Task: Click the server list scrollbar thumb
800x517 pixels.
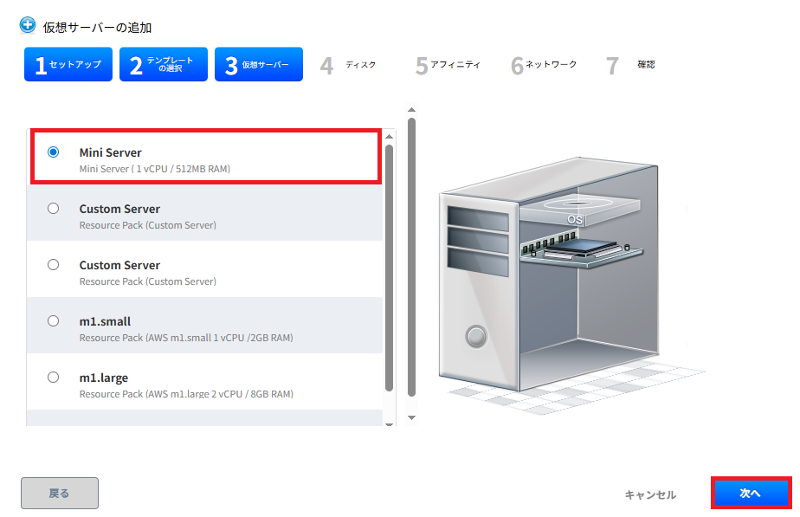Action: tap(390, 268)
